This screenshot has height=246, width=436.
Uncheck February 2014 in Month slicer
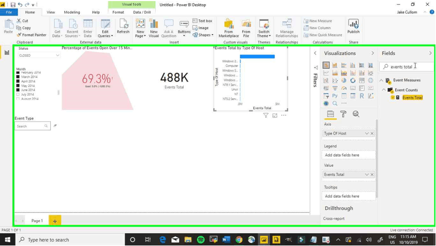coord(18,73)
